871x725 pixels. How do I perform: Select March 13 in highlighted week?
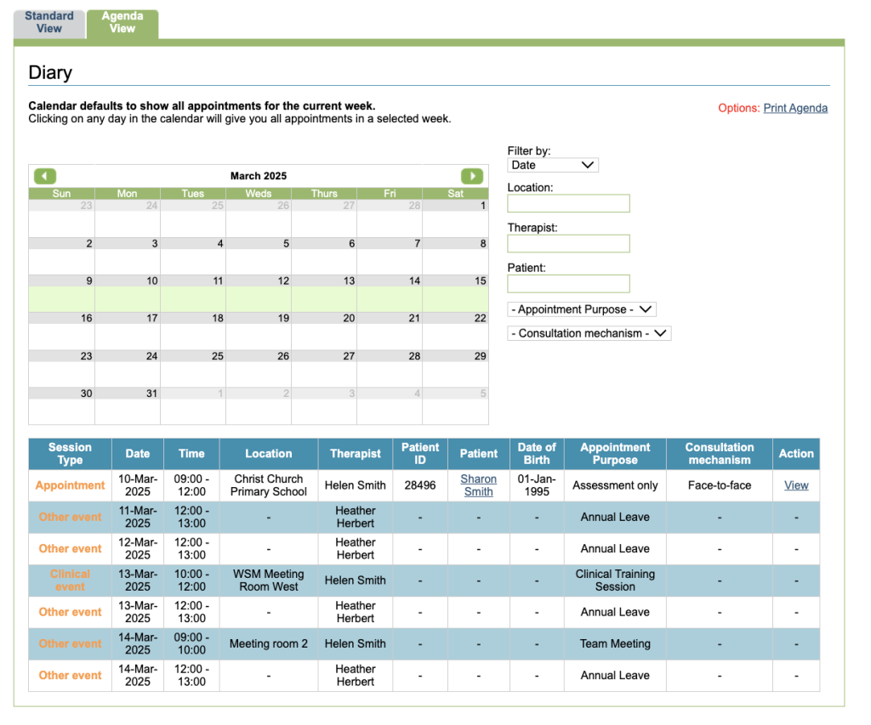point(324,292)
